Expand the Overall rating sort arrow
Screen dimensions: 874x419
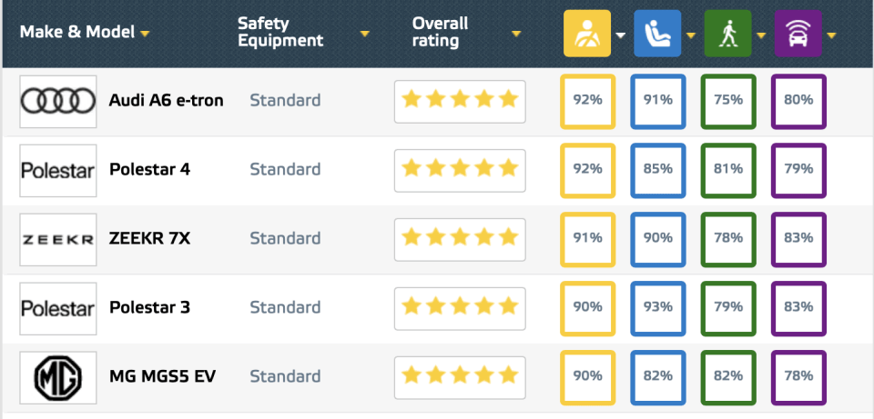tap(516, 35)
